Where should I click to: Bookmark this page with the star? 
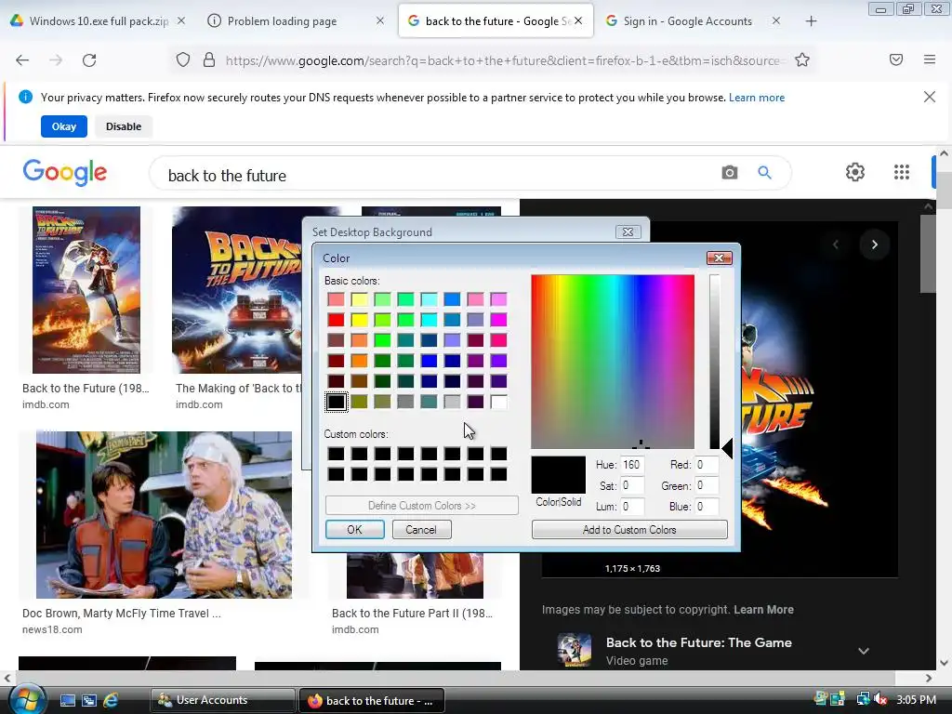pyautogui.click(x=802, y=60)
